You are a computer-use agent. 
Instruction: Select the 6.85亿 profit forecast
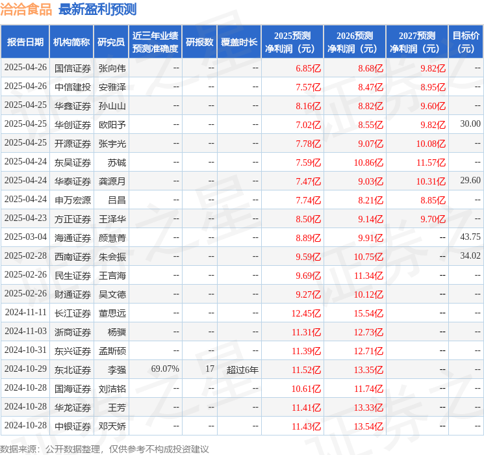tap(308, 68)
